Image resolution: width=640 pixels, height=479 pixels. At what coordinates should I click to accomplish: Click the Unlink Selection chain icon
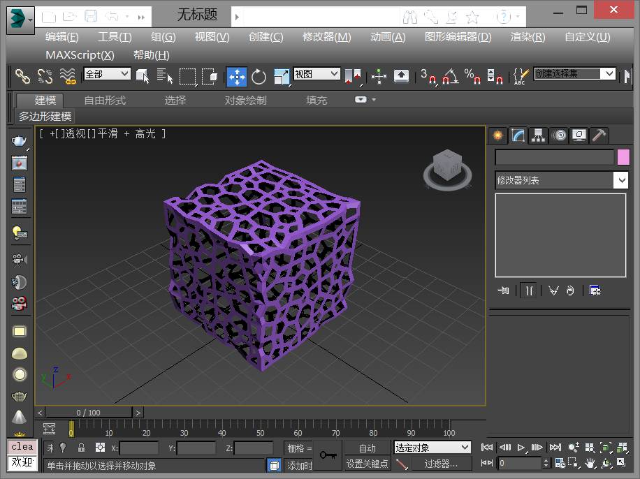click(x=45, y=76)
